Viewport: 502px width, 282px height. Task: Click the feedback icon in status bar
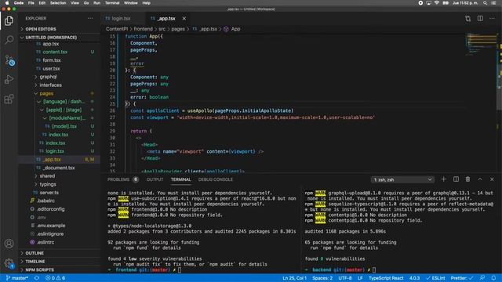point(482,278)
